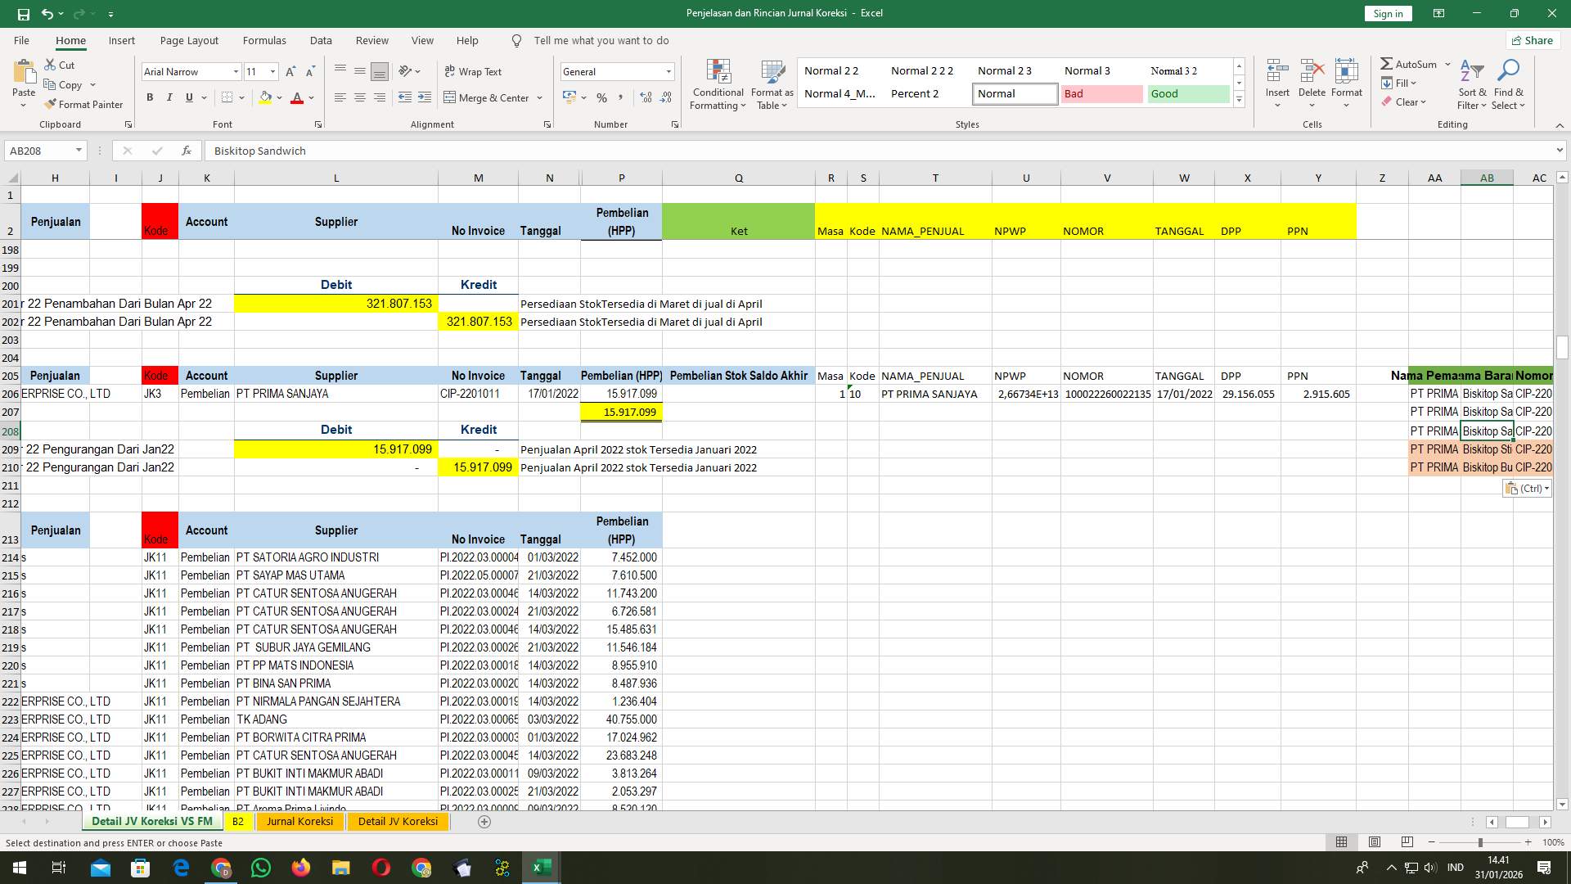
Task: Toggle bold formatting
Action: (150, 97)
